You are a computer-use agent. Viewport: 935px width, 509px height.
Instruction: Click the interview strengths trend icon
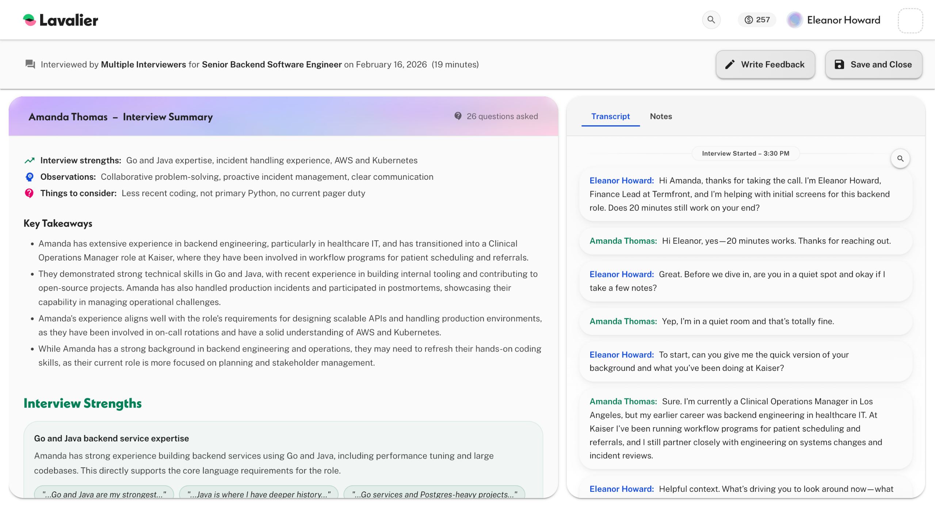tap(30, 160)
